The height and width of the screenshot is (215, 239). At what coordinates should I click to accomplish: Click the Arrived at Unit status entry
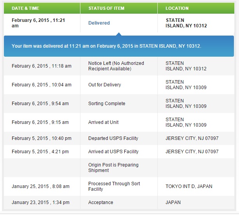tap(103, 122)
